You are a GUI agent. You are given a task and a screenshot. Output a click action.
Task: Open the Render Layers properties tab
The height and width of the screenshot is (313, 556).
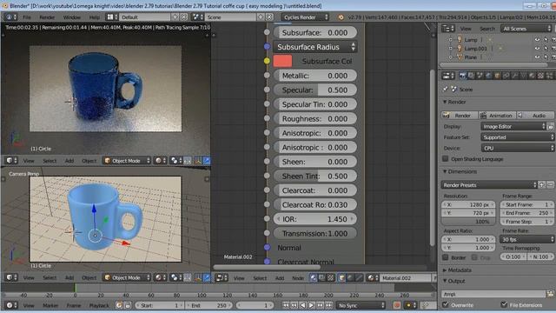point(471,76)
